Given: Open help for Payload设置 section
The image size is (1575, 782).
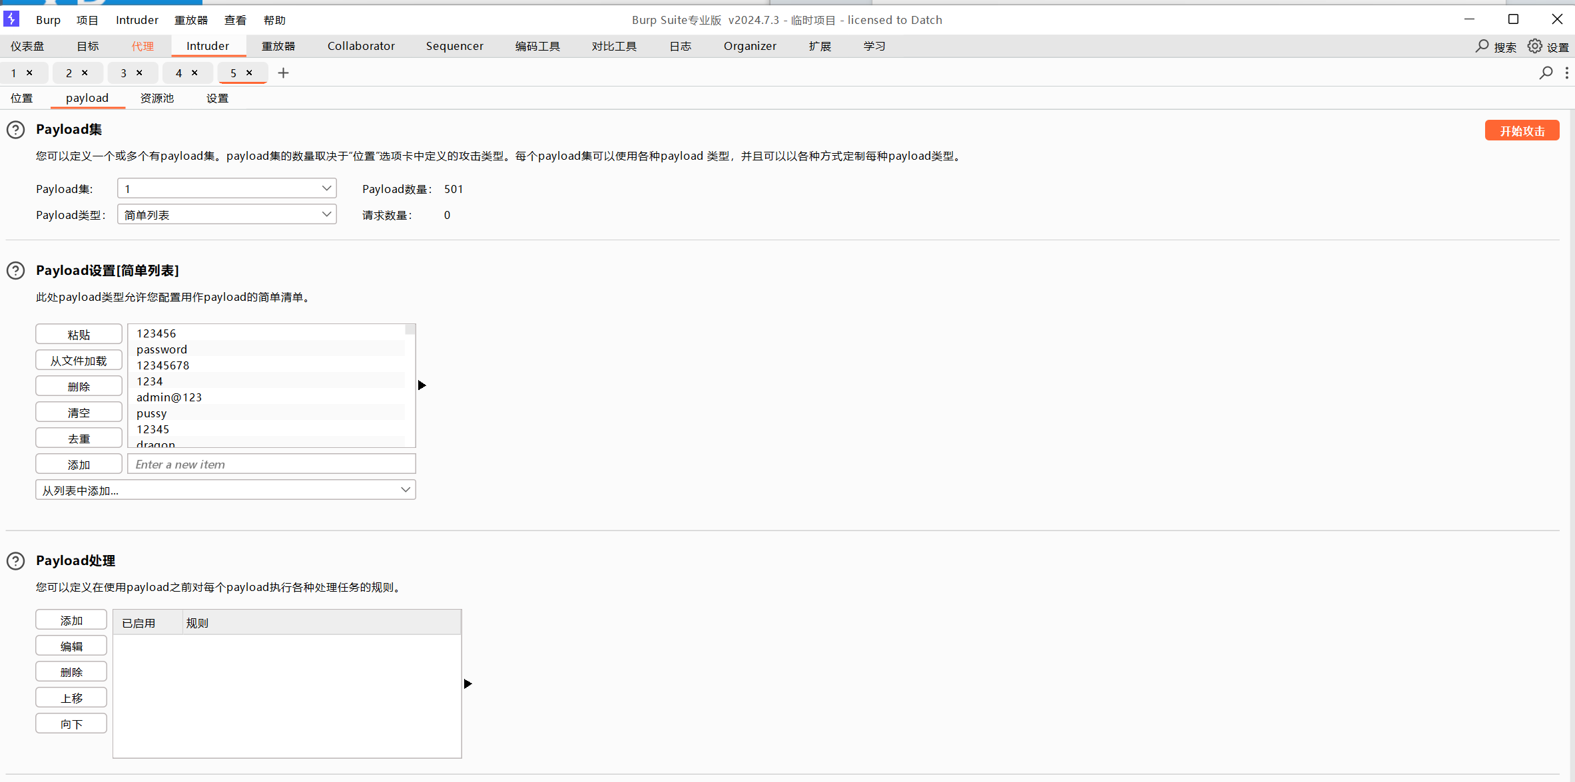Looking at the screenshot, I should pyautogui.click(x=16, y=271).
